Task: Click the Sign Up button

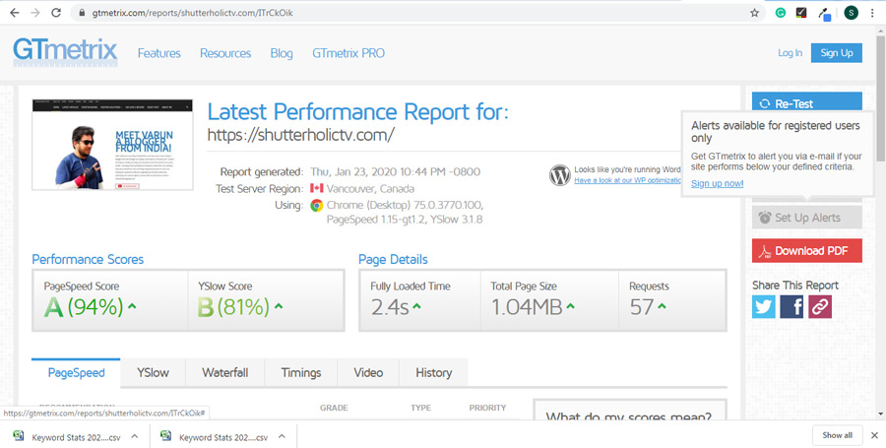Action: pyautogui.click(x=836, y=52)
